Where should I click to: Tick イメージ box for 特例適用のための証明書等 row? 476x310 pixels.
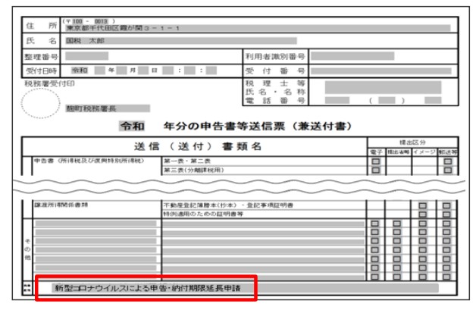click(423, 214)
